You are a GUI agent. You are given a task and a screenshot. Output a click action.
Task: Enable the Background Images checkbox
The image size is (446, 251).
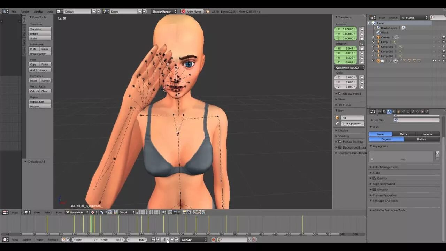340,147
